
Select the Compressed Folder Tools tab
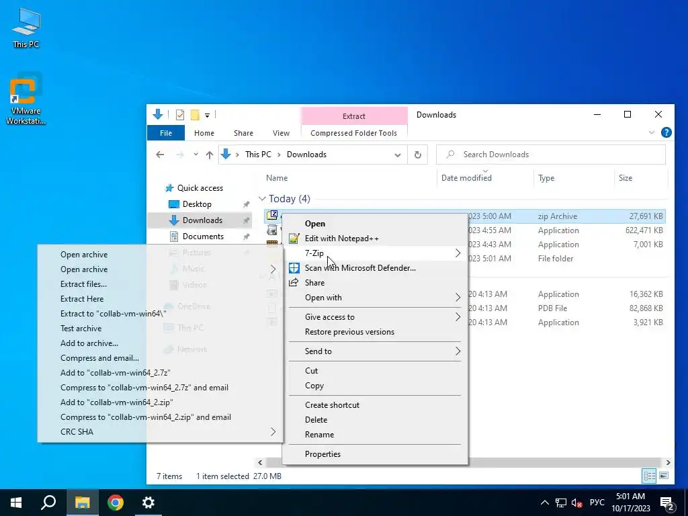point(353,133)
